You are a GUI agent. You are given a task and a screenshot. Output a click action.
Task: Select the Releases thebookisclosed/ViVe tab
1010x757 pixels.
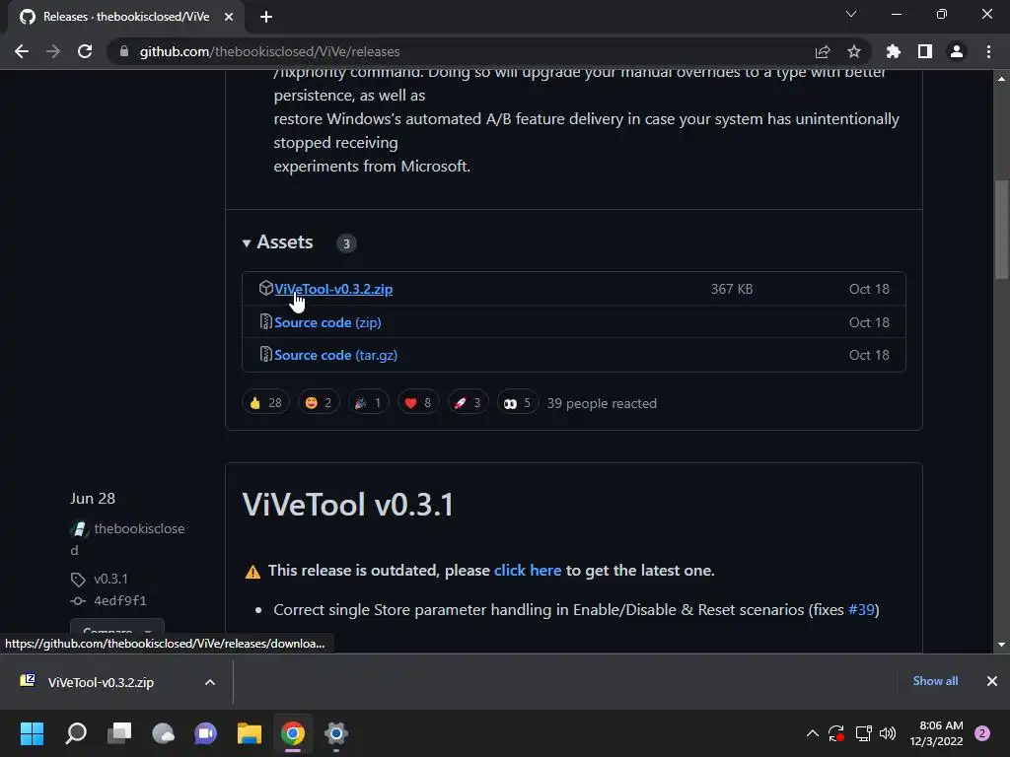(x=125, y=18)
